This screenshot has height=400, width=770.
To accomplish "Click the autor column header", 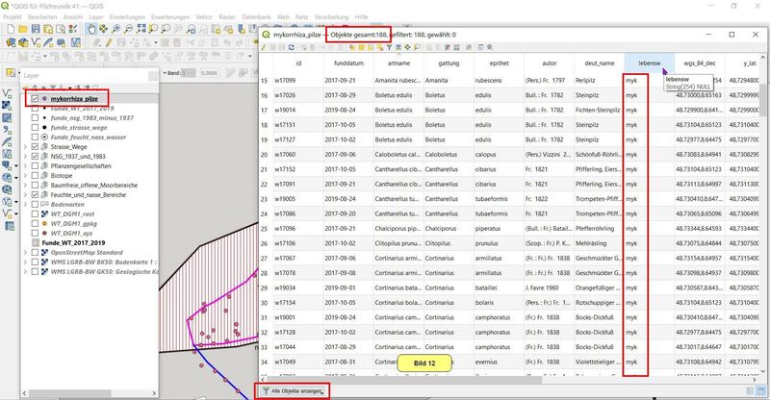I will (549, 63).
